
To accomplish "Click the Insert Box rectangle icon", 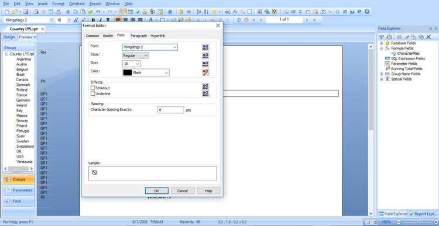I will [338, 12].
